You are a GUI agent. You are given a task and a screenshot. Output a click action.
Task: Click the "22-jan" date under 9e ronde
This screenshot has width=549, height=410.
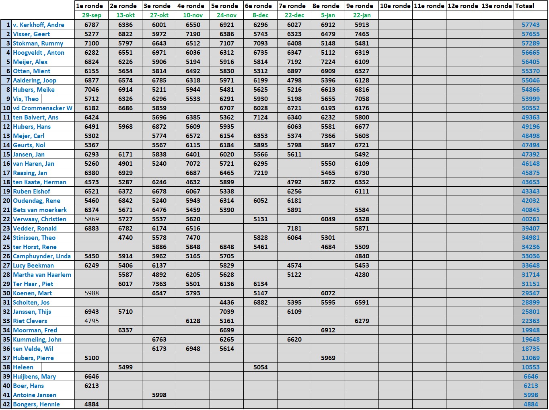pos(362,15)
